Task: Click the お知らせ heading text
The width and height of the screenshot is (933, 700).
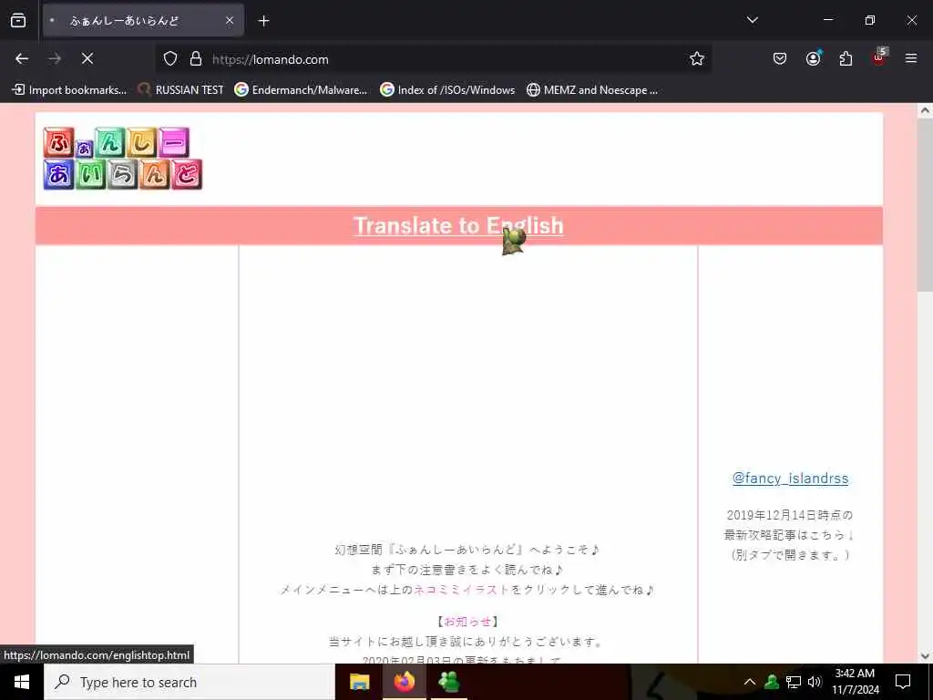Action: [467, 622]
